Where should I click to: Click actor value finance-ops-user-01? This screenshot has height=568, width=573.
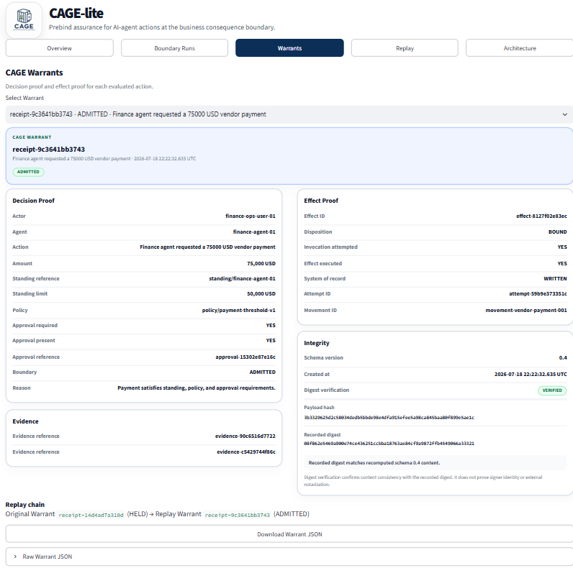[x=251, y=216]
